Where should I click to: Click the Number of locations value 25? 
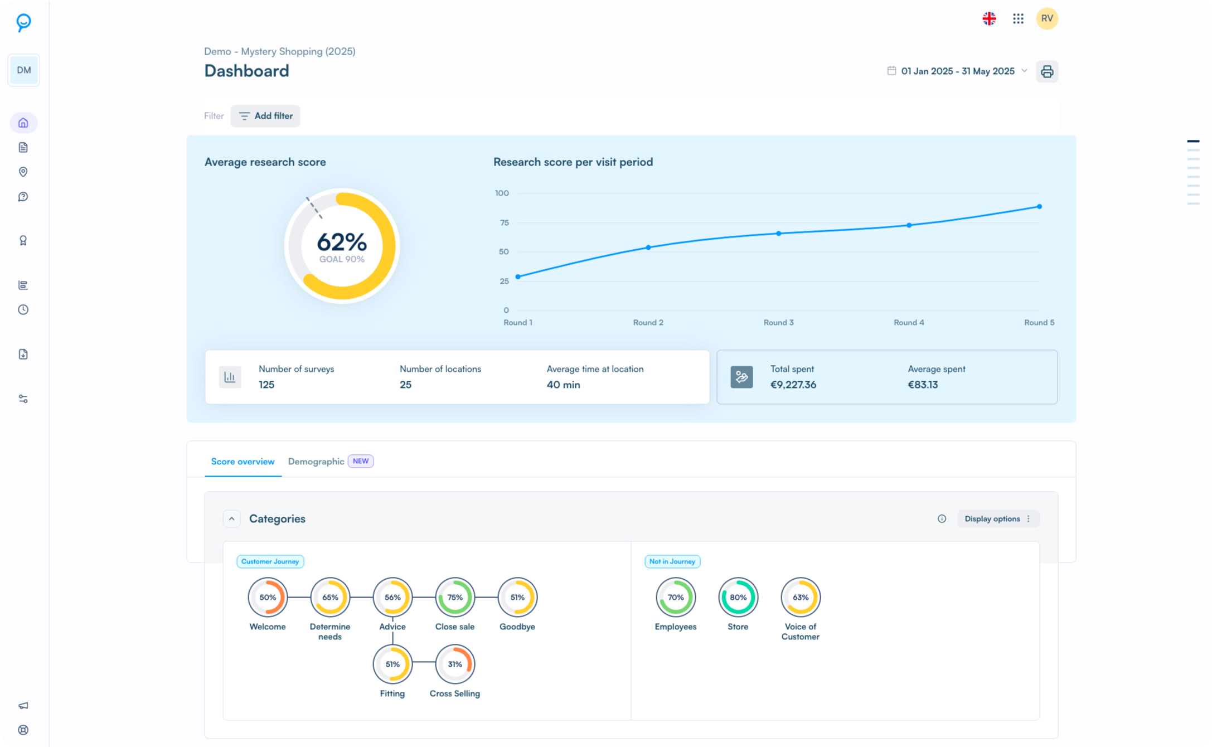[x=405, y=385]
